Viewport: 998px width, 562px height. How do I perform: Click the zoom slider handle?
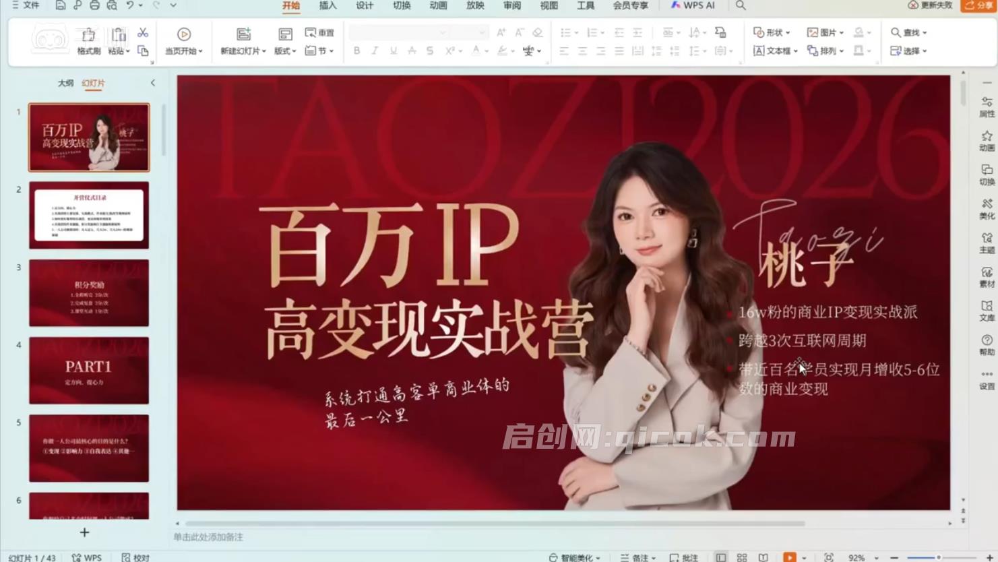coord(938,557)
